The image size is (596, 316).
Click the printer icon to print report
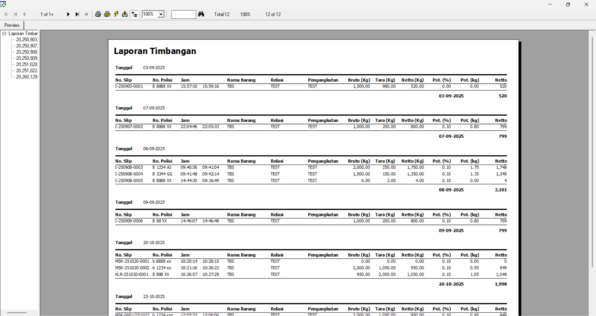tap(98, 14)
